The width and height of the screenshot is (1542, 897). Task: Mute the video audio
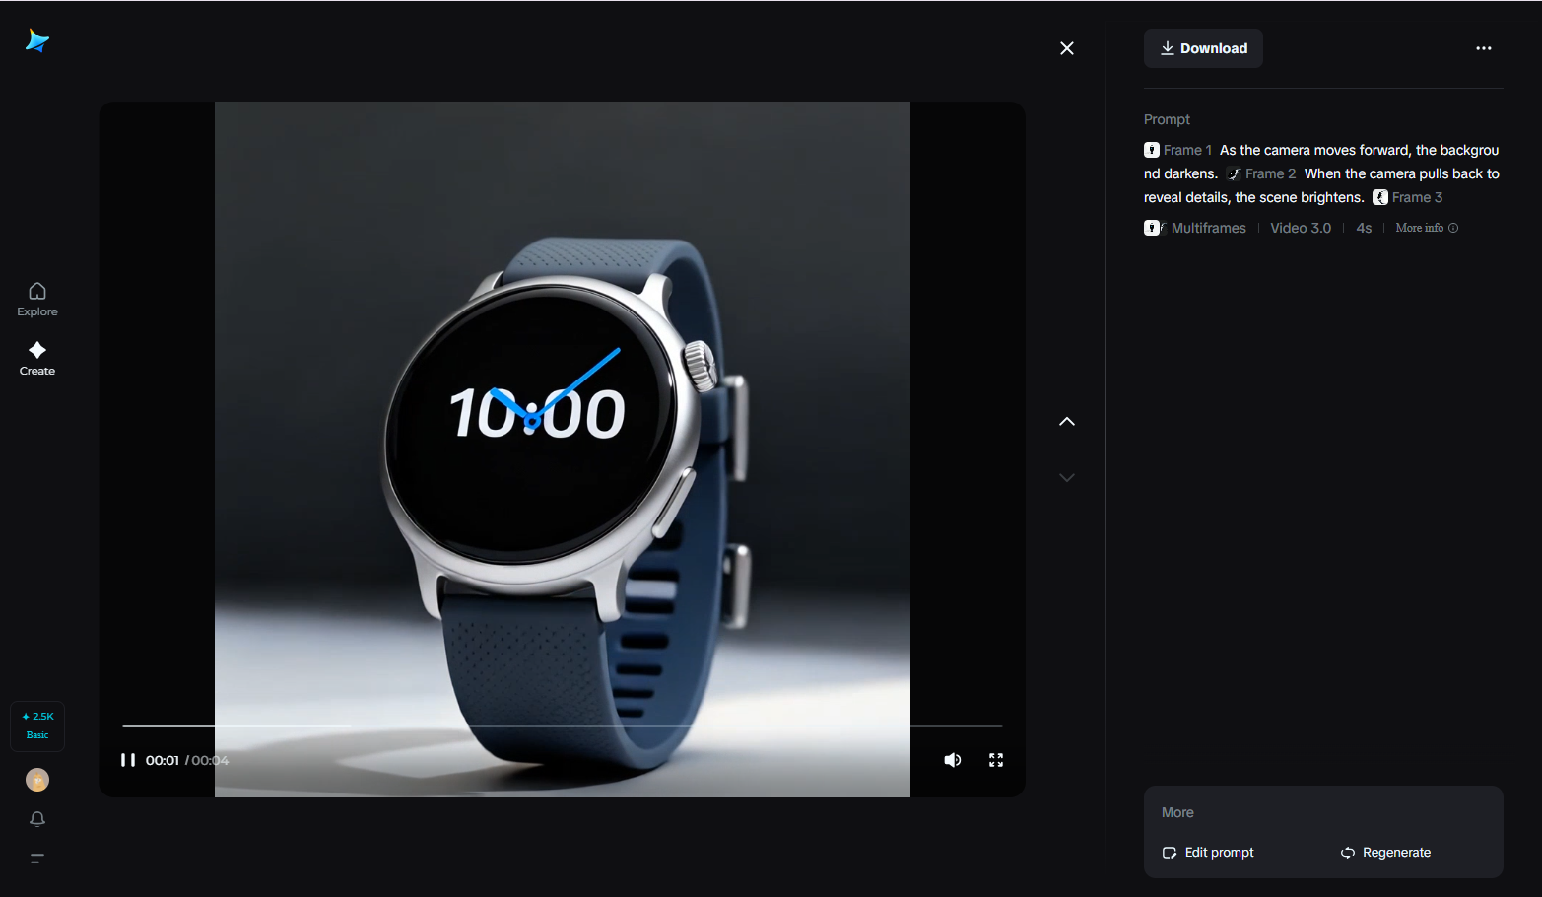(952, 760)
